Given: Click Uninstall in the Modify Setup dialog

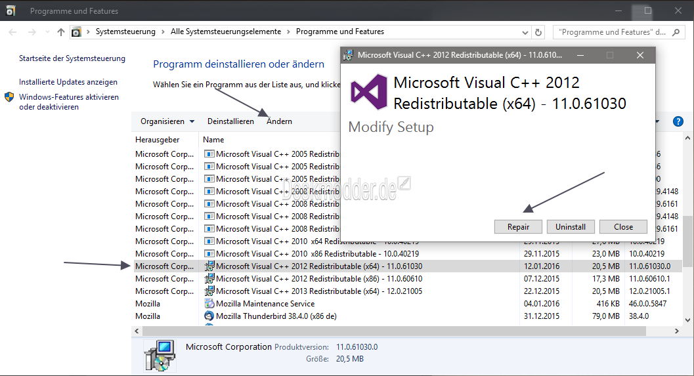Looking at the screenshot, I should tap(570, 227).
